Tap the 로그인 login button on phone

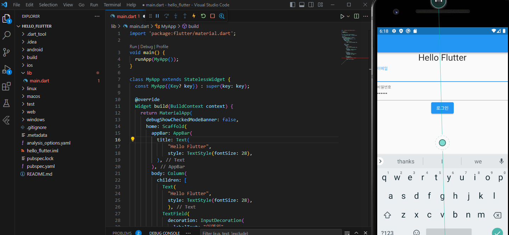click(x=442, y=108)
